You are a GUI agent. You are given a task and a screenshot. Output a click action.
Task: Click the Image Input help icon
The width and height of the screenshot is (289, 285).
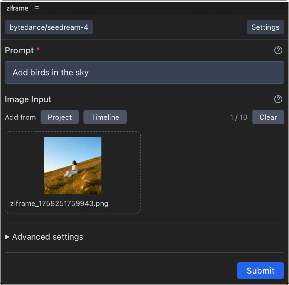(x=278, y=99)
